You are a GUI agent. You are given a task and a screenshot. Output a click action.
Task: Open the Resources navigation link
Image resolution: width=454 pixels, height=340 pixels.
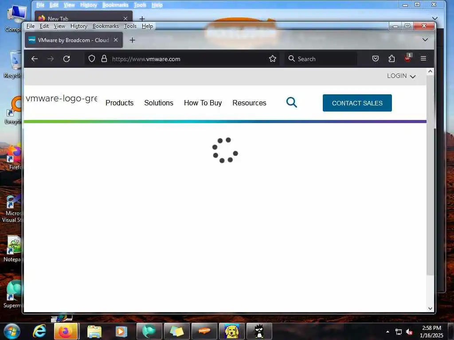pos(249,103)
